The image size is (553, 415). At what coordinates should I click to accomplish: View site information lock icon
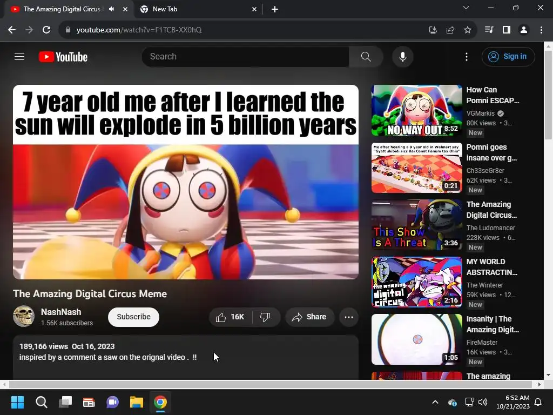pyautogui.click(x=68, y=30)
